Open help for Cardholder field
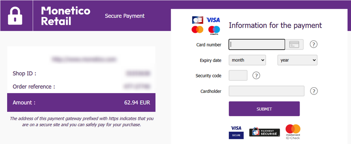Viewport: 351px width, 144px height. 314,91
